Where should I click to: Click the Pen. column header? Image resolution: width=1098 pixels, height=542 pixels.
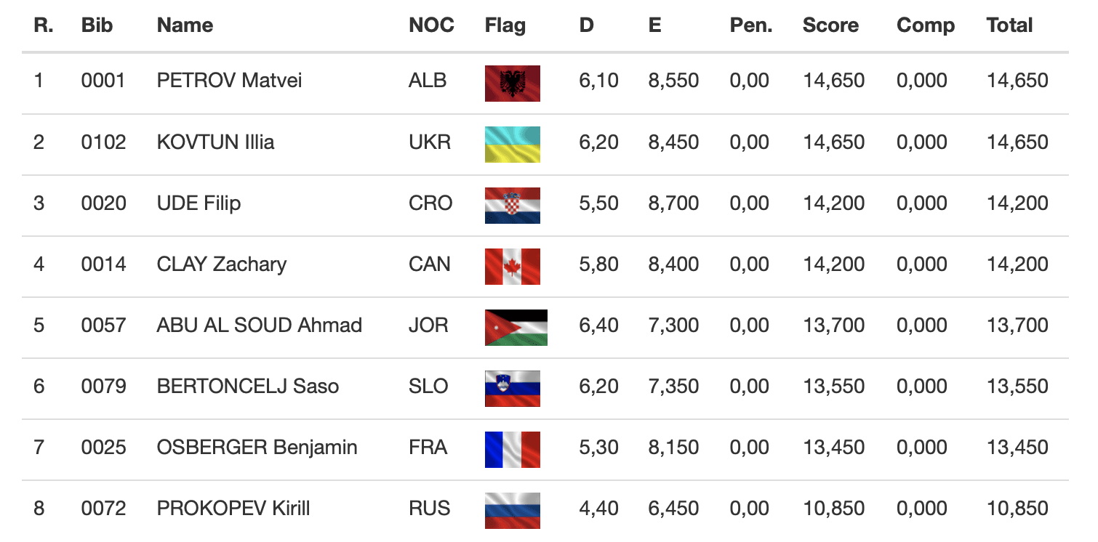click(x=750, y=25)
